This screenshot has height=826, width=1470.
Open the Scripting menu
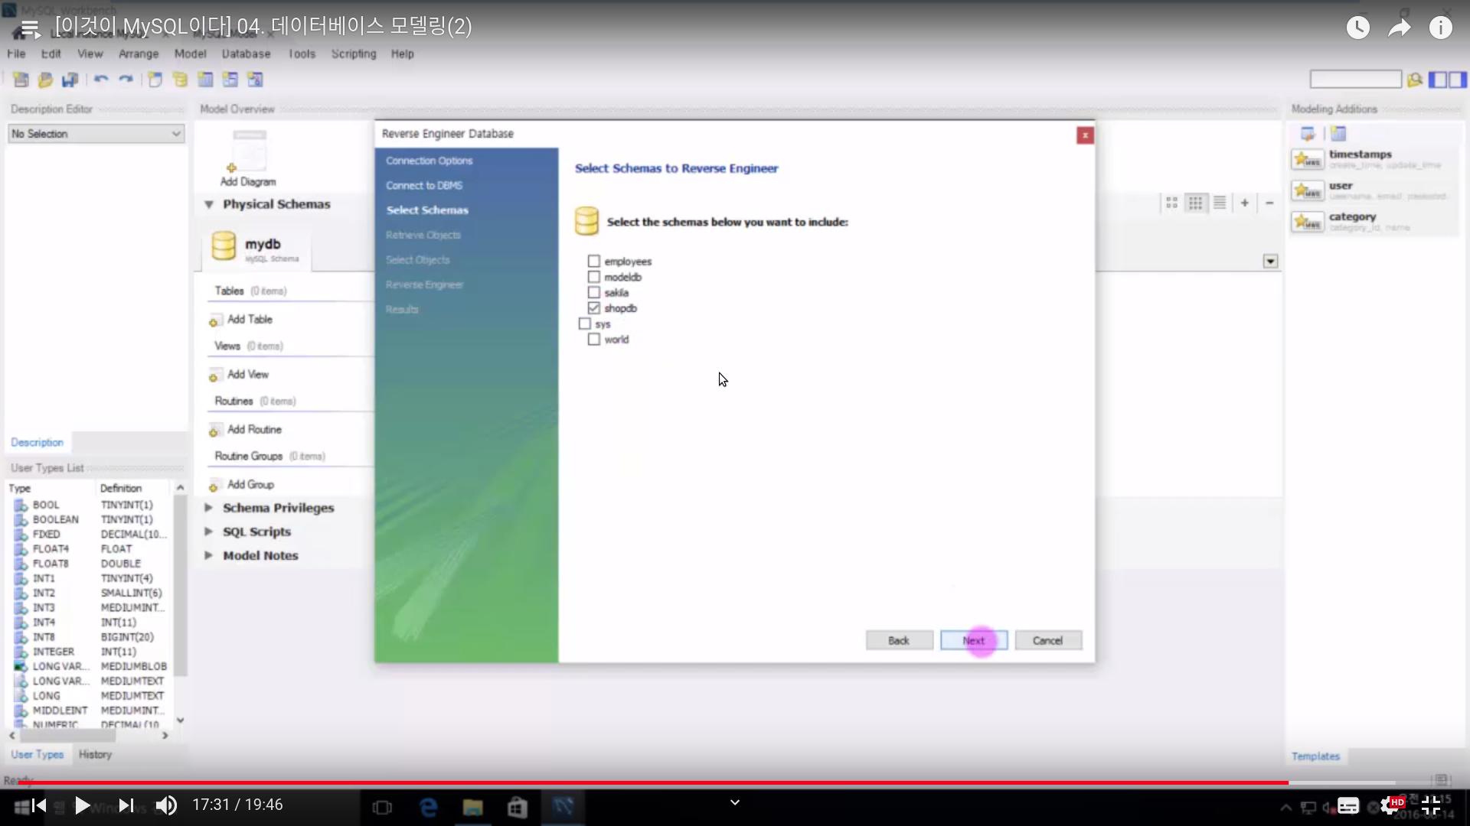pos(354,54)
